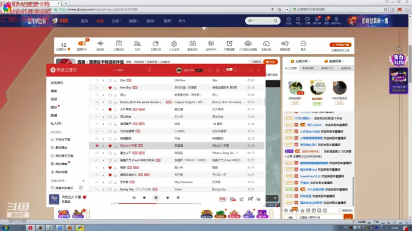Open the play queue list icon
Viewport: 412px width, 231px height.
click(259, 200)
